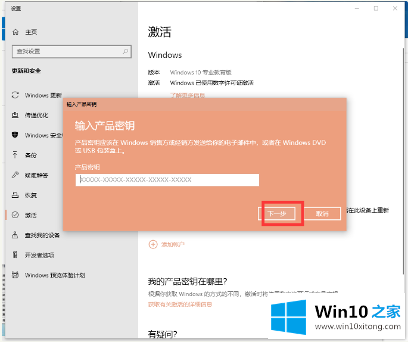
Task: Open 主页 home label
Action: 31,32
